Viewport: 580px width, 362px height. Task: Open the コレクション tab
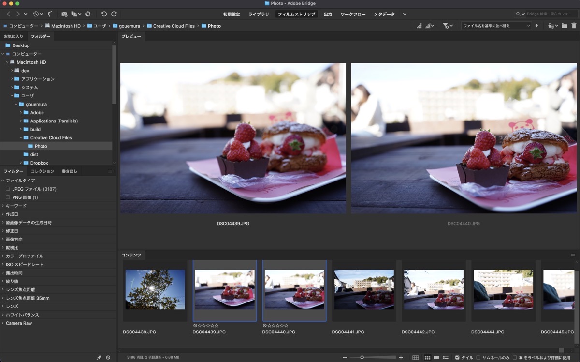tap(43, 171)
